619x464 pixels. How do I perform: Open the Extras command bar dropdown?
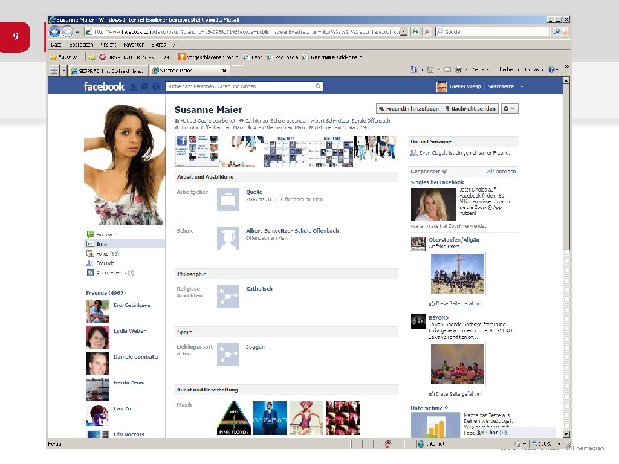[534, 69]
